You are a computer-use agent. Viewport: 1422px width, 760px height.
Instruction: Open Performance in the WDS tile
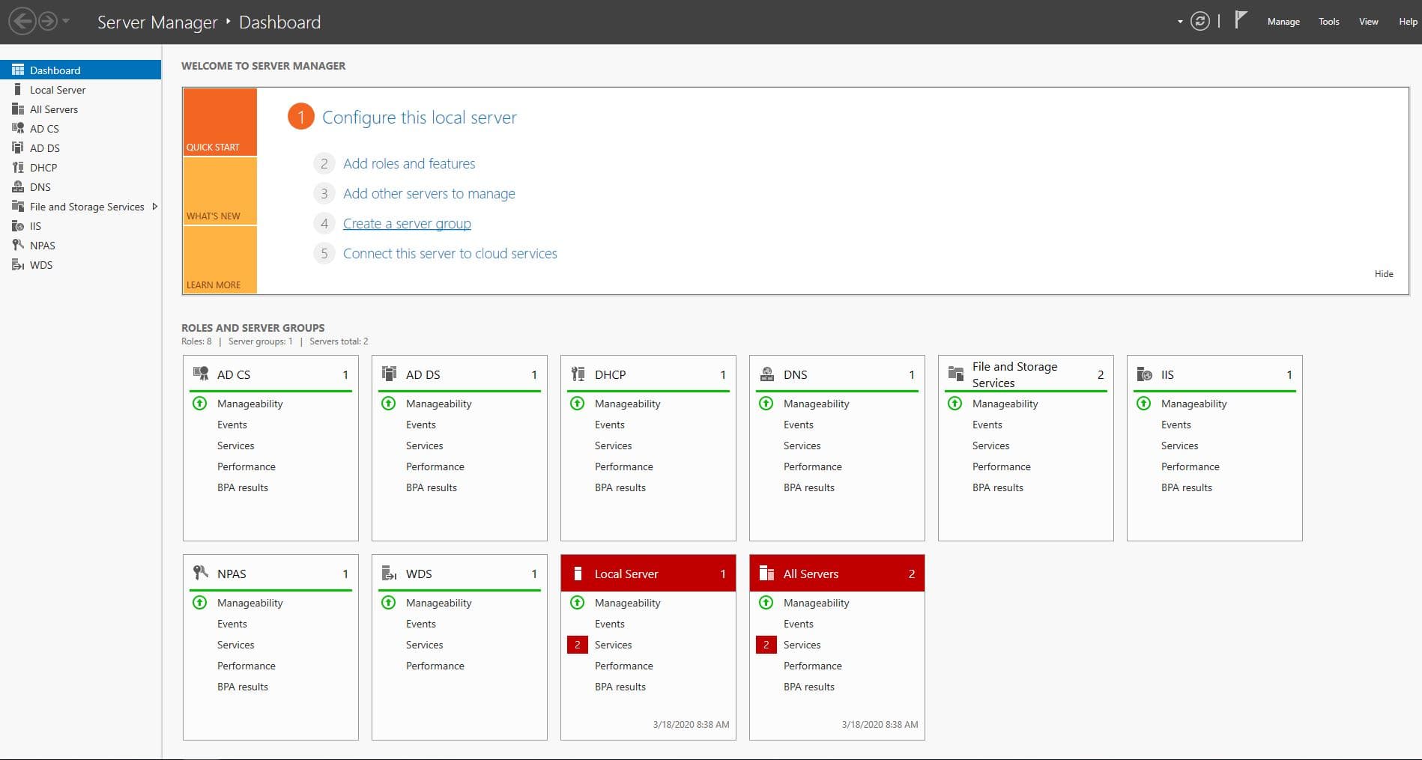click(x=435, y=666)
